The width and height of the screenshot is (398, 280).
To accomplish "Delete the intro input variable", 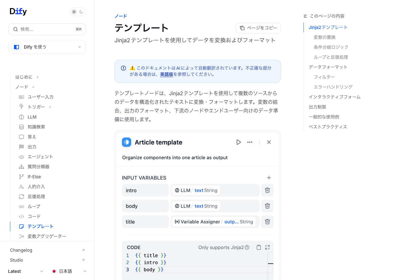I will tap(267, 190).
